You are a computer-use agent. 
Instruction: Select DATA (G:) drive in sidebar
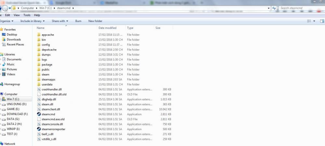click(x=13, y=119)
